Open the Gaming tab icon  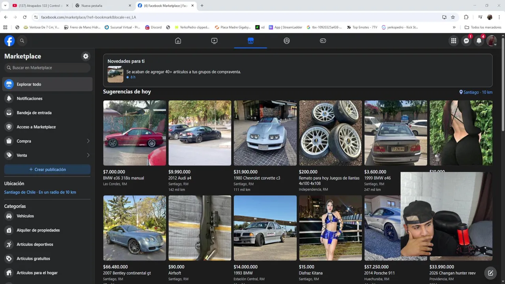coord(323,41)
